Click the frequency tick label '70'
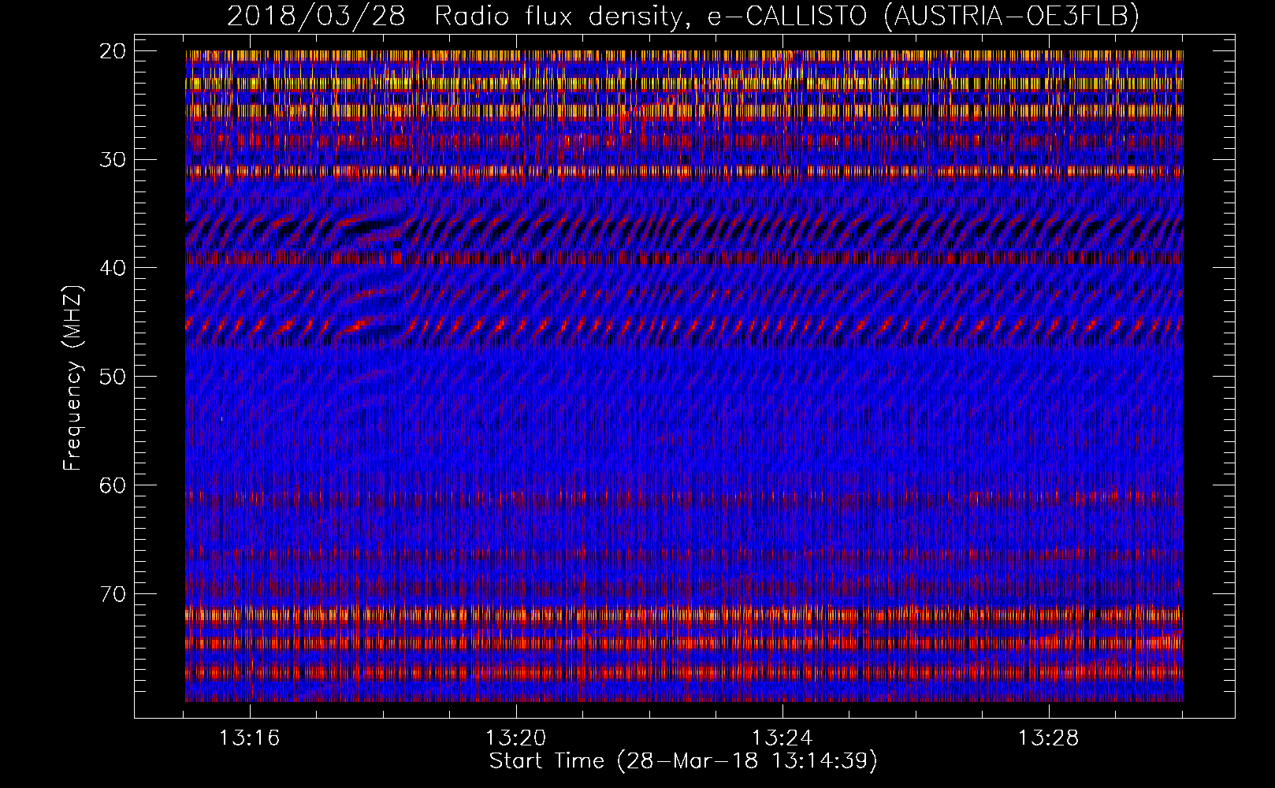This screenshot has height=788, width=1275. coord(113,594)
